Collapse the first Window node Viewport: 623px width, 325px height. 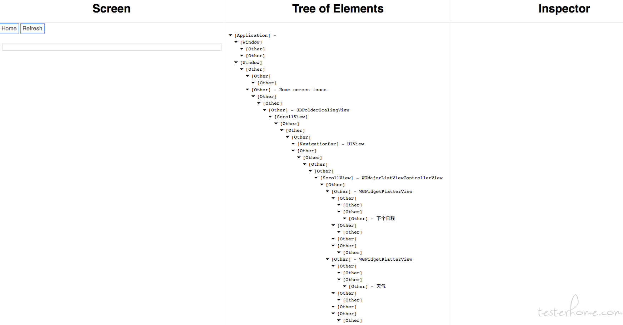pyautogui.click(x=236, y=42)
